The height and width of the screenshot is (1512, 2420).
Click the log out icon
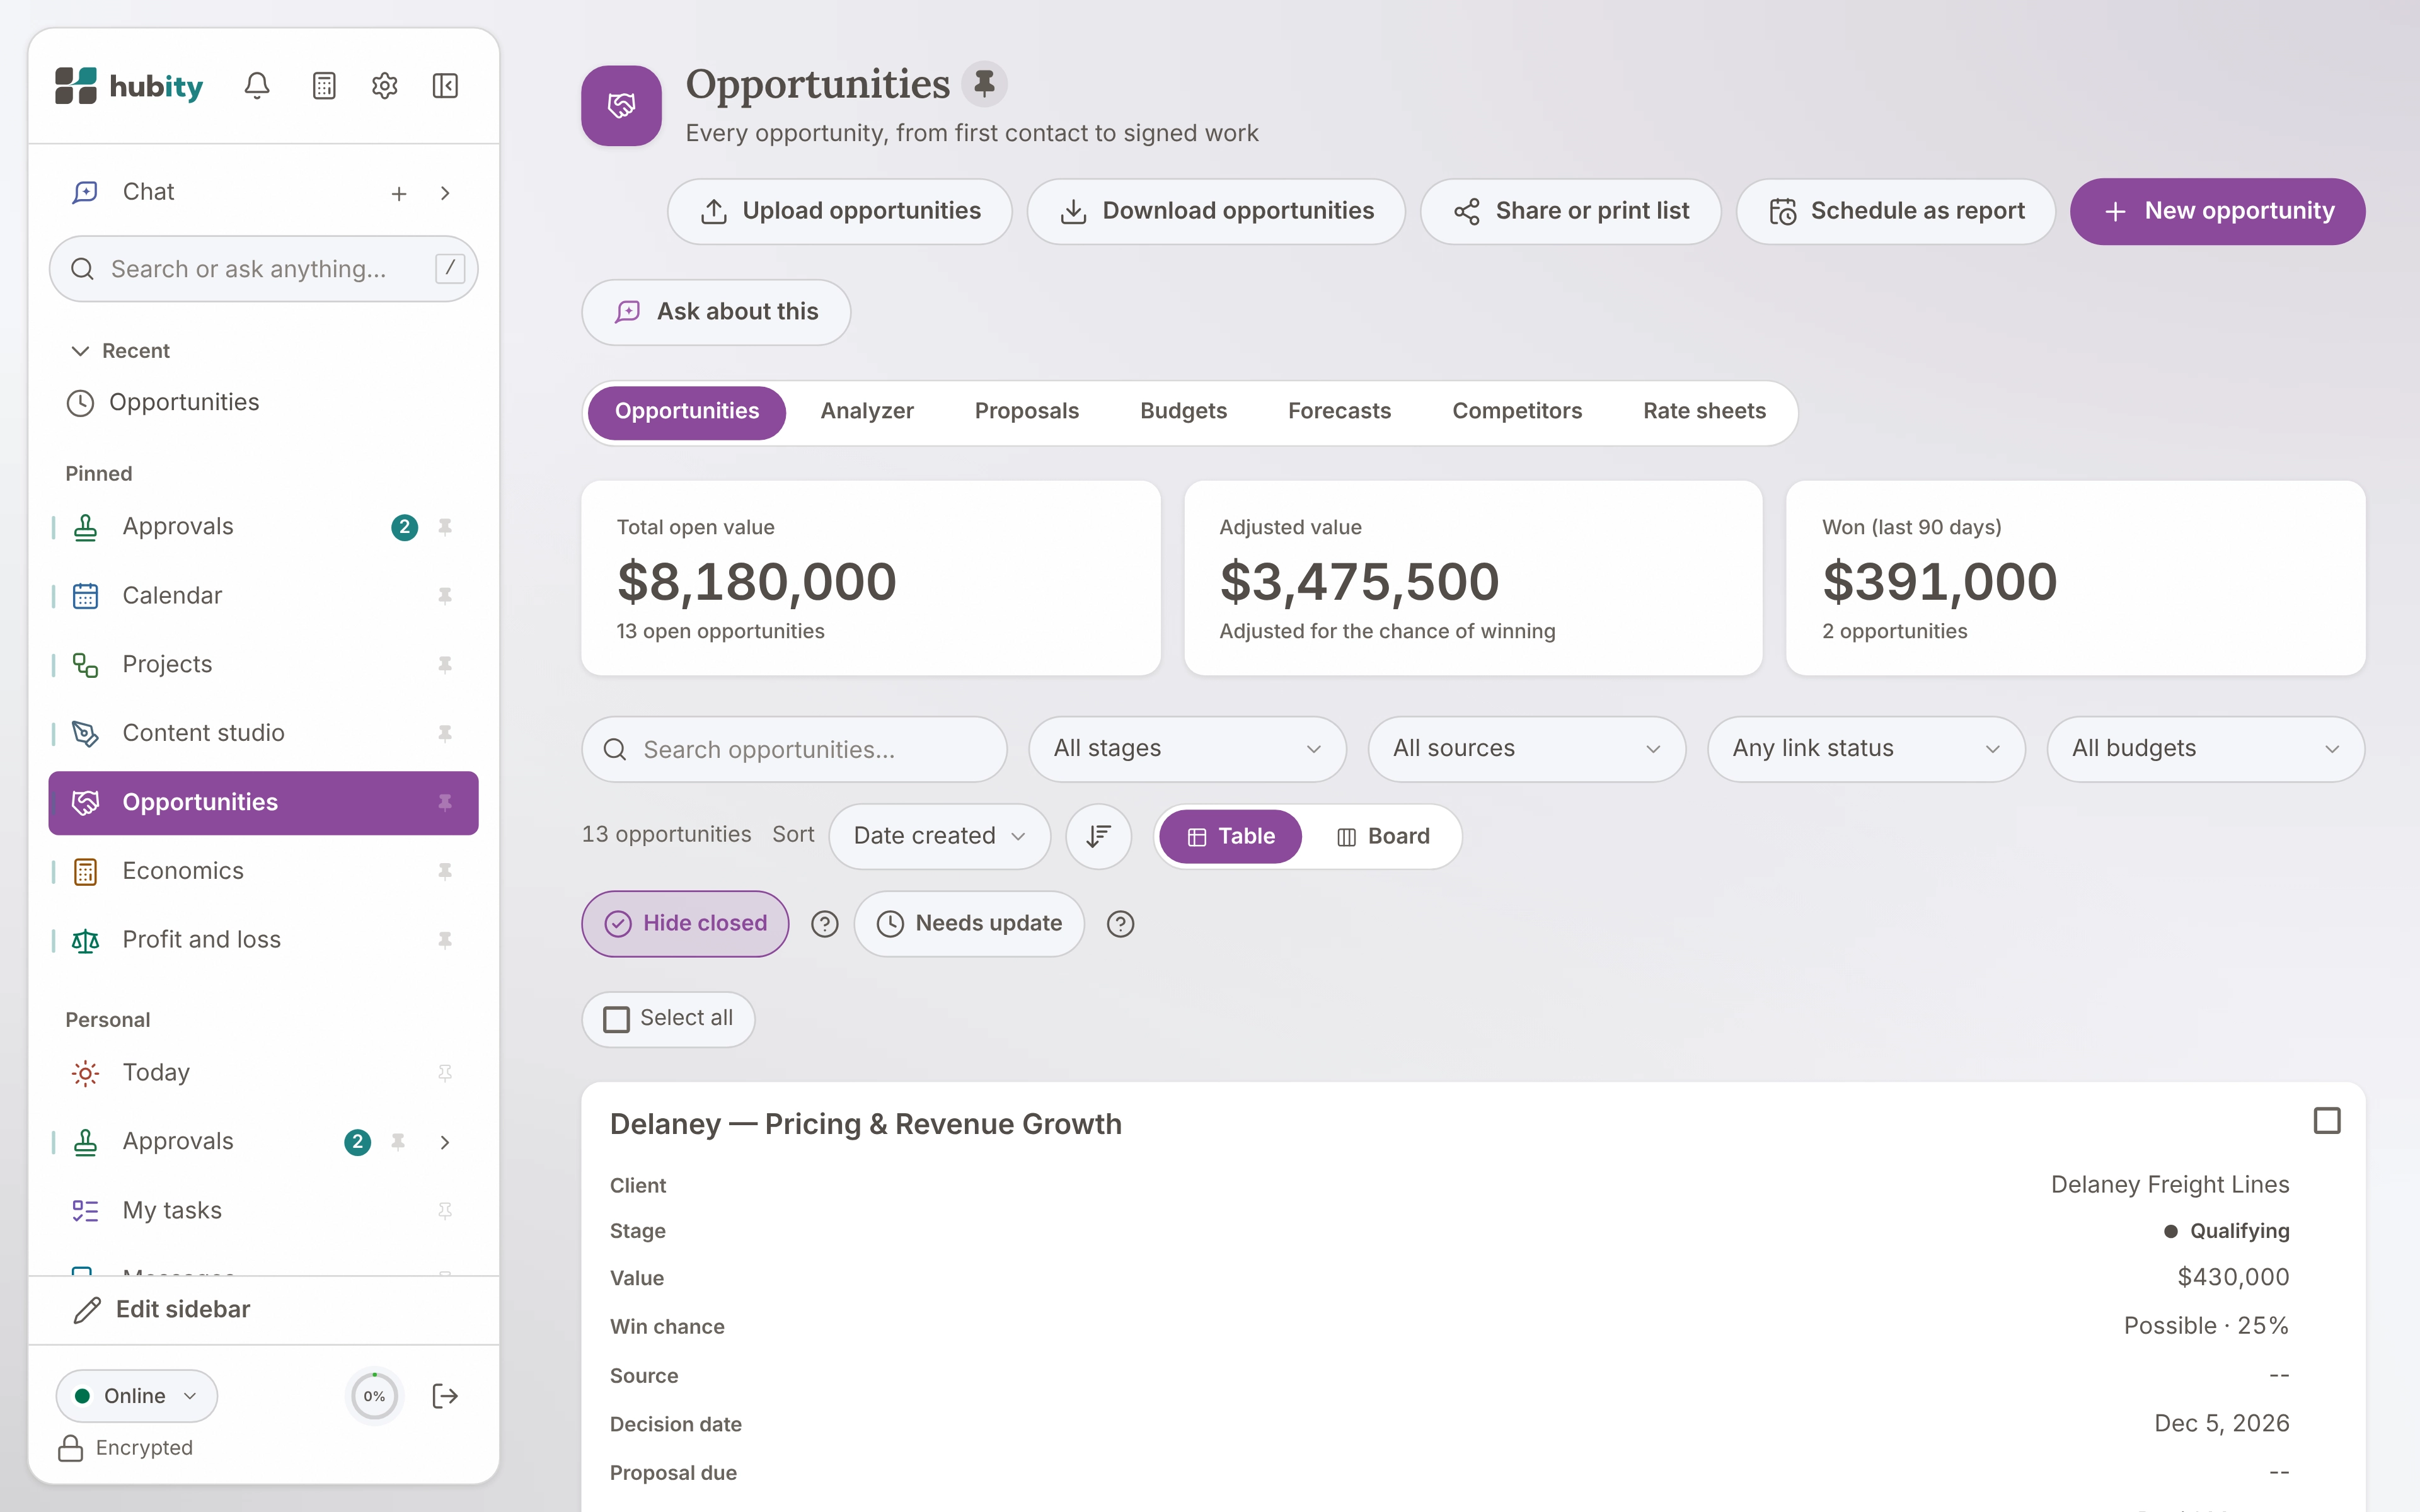(445, 1396)
